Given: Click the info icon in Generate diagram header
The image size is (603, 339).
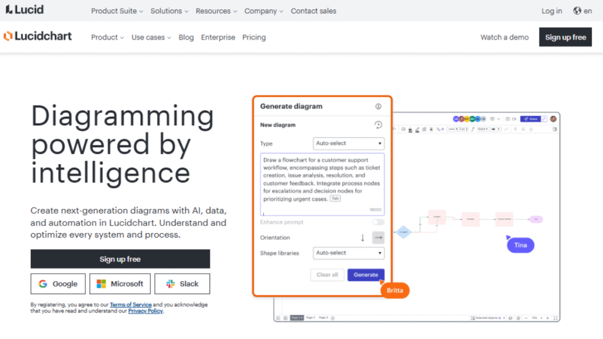Looking at the screenshot, I should coord(378,107).
